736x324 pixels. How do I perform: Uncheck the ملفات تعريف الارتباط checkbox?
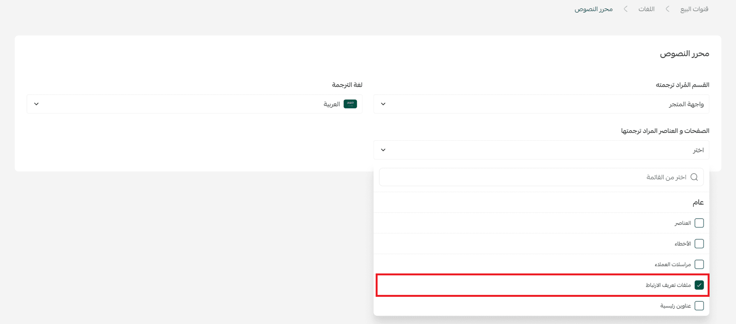pos(699,285)
